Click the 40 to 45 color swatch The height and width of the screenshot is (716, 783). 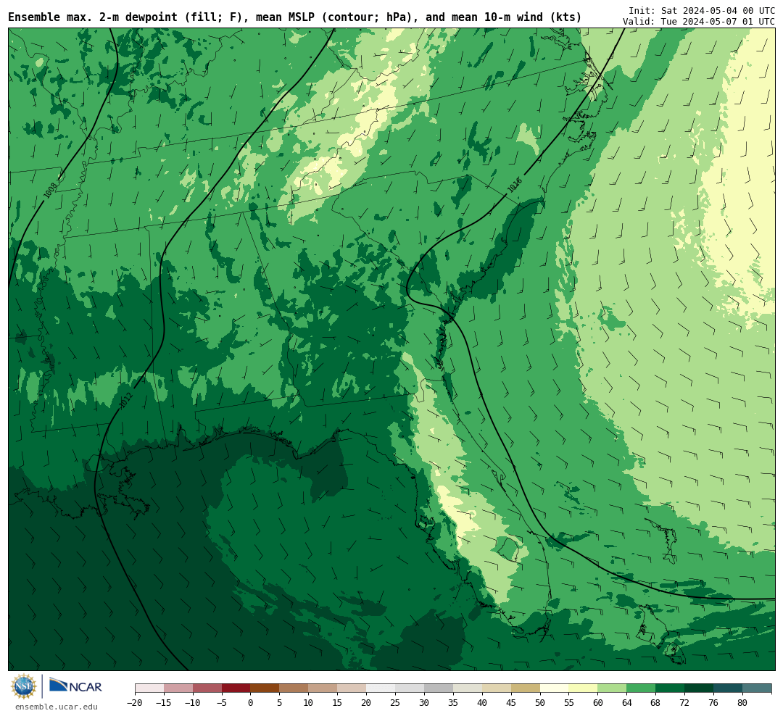[497, 688]
